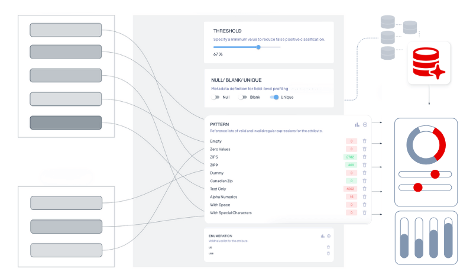
Task: Select the ZIP9 pattern row
Action: pyautogui.click(x=214, y=165)
